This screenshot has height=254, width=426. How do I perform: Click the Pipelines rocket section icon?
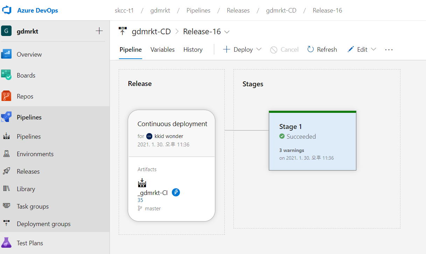click(6, 117)
